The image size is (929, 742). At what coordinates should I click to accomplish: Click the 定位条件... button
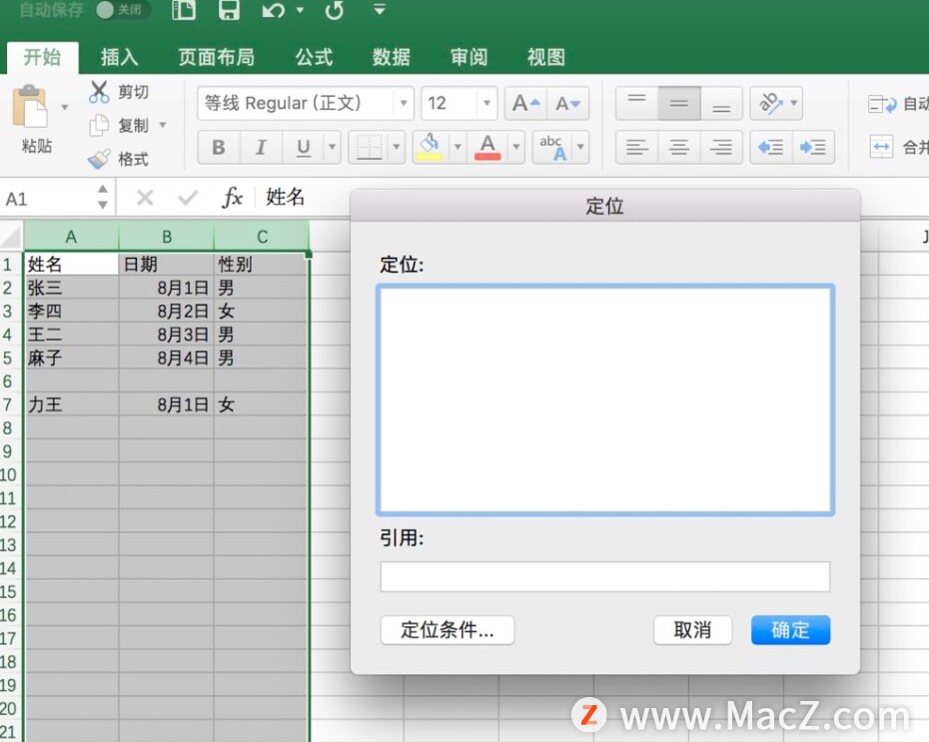pos(448,630)
